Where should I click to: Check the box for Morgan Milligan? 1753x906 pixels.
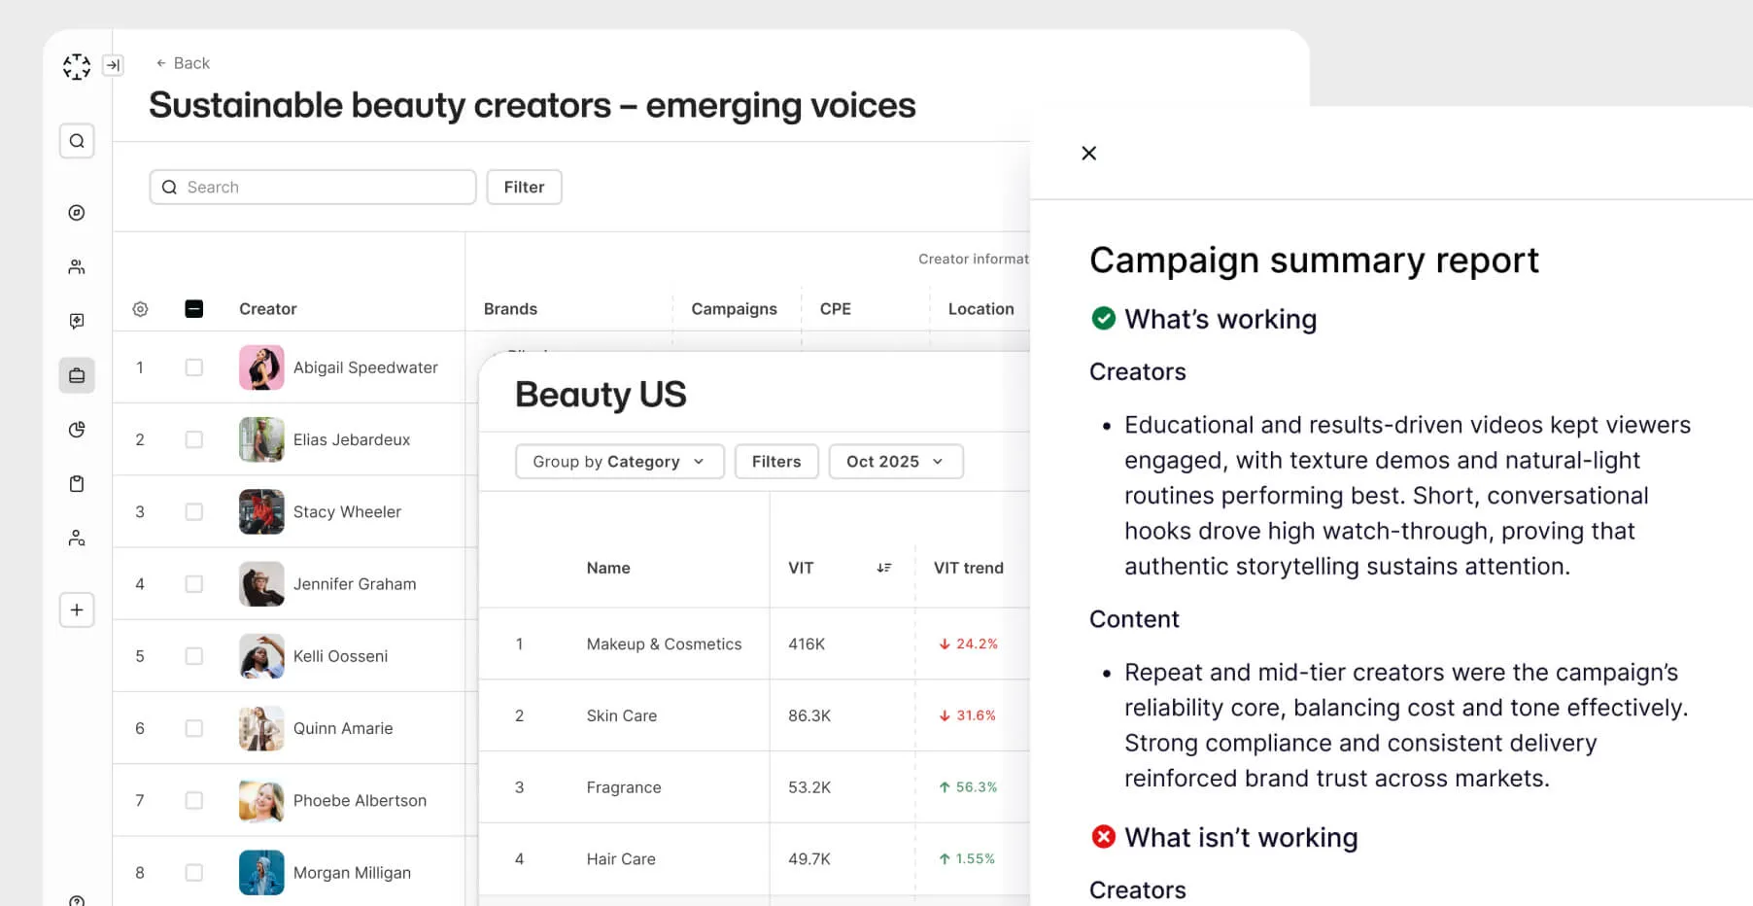[x=194, y=873]
